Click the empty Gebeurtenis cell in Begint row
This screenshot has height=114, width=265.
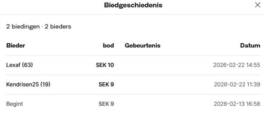pyautogui.click(x=155, y=104)
